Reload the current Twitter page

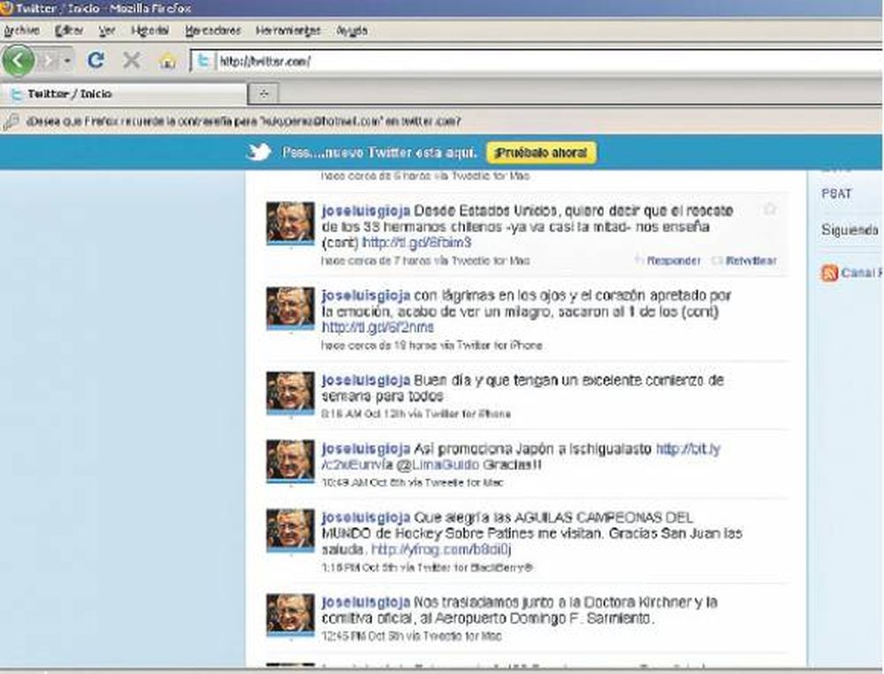tap(95, 60)
